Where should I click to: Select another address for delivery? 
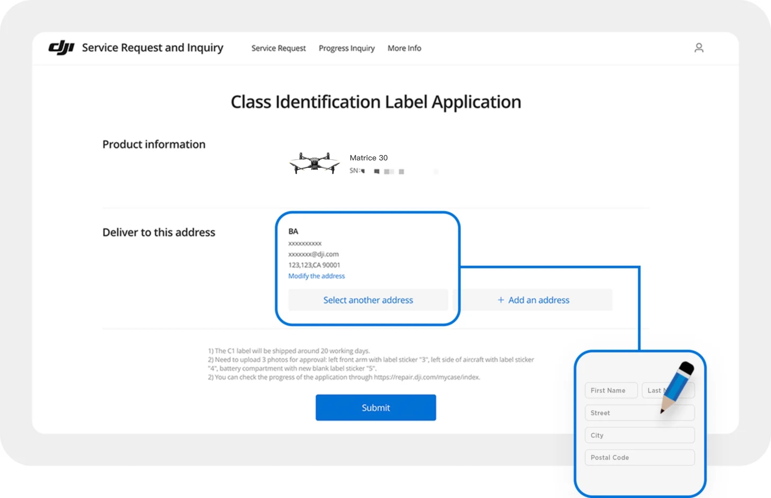(368, 300)
